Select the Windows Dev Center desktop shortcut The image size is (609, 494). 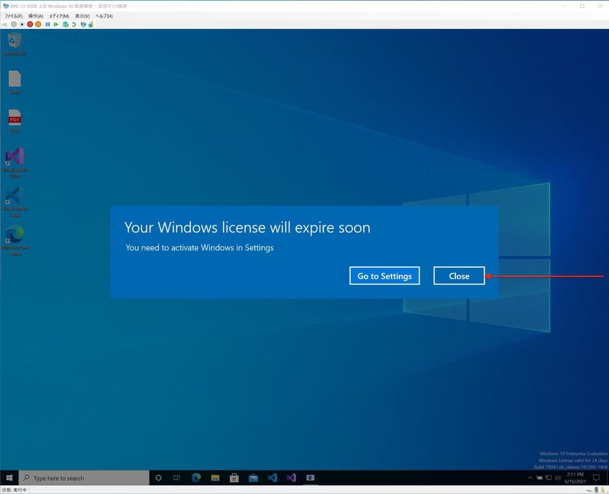click(x=15, y=240)
